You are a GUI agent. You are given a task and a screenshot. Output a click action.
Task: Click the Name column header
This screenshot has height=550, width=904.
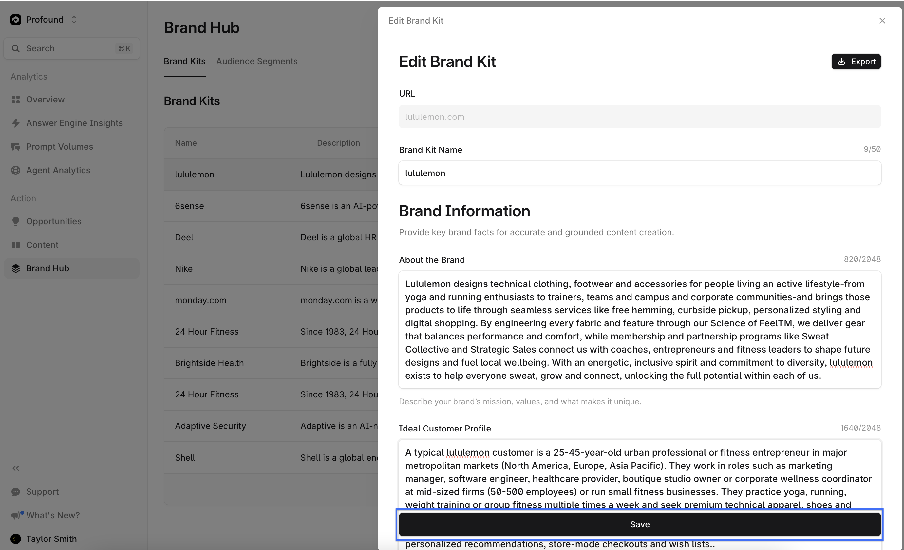(x=186, y=143)
